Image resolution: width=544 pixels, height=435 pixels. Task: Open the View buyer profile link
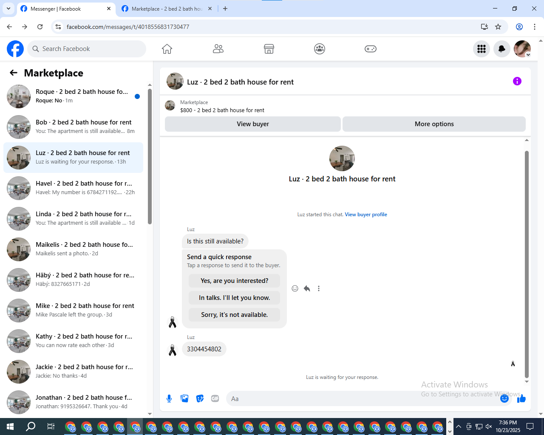366,215
